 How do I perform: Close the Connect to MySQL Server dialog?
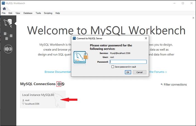pos(146,38)
